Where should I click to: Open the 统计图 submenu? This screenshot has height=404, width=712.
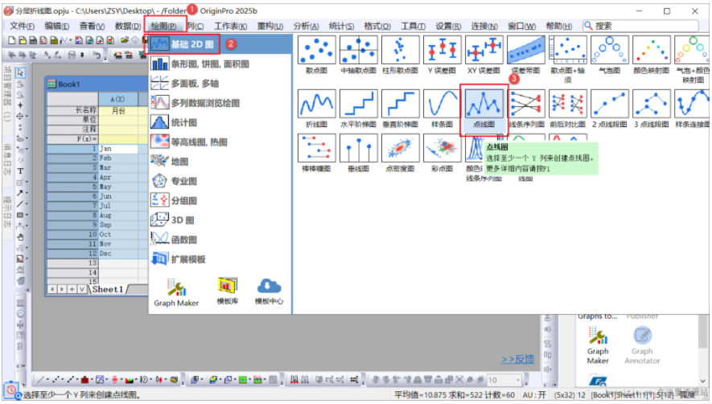(220, 122)
